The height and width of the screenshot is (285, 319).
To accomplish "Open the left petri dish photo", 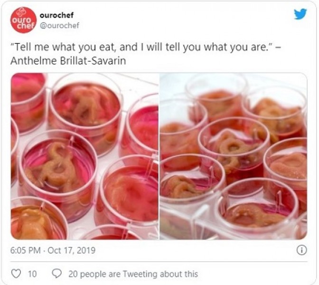I will tap(84, 156).
